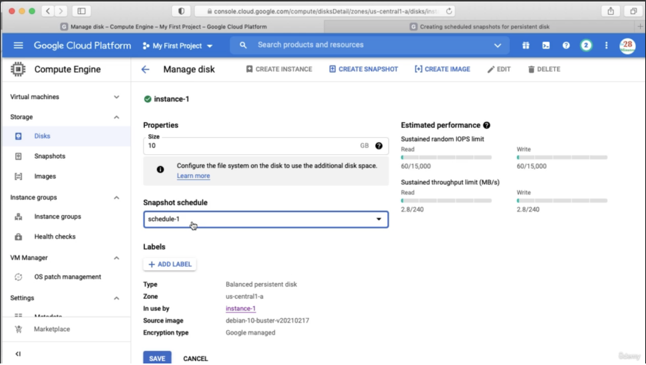Click the EDIT button
646x365 pixels.
(499, 69)
